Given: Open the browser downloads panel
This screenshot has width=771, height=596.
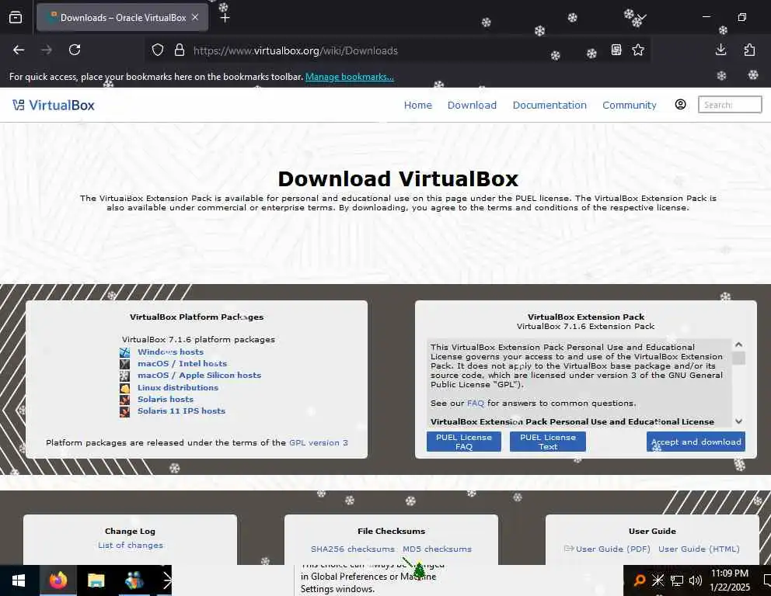Looking at the screenshot, I should [x=720, y=50].
